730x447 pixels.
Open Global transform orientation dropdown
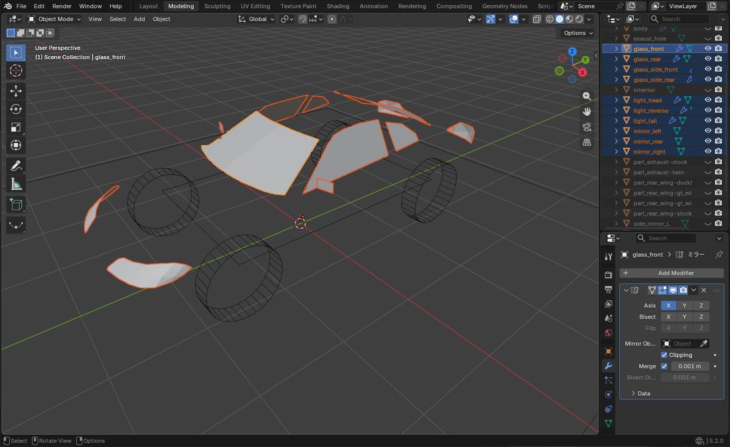[x=257, y=19]
